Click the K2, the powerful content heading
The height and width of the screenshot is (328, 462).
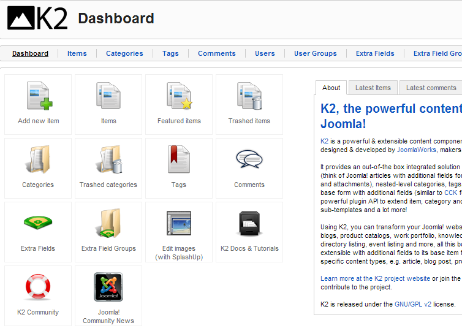coord(392,116)
